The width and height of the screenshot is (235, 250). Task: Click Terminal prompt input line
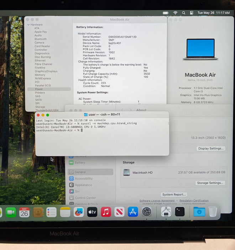(x=59, y=130)
